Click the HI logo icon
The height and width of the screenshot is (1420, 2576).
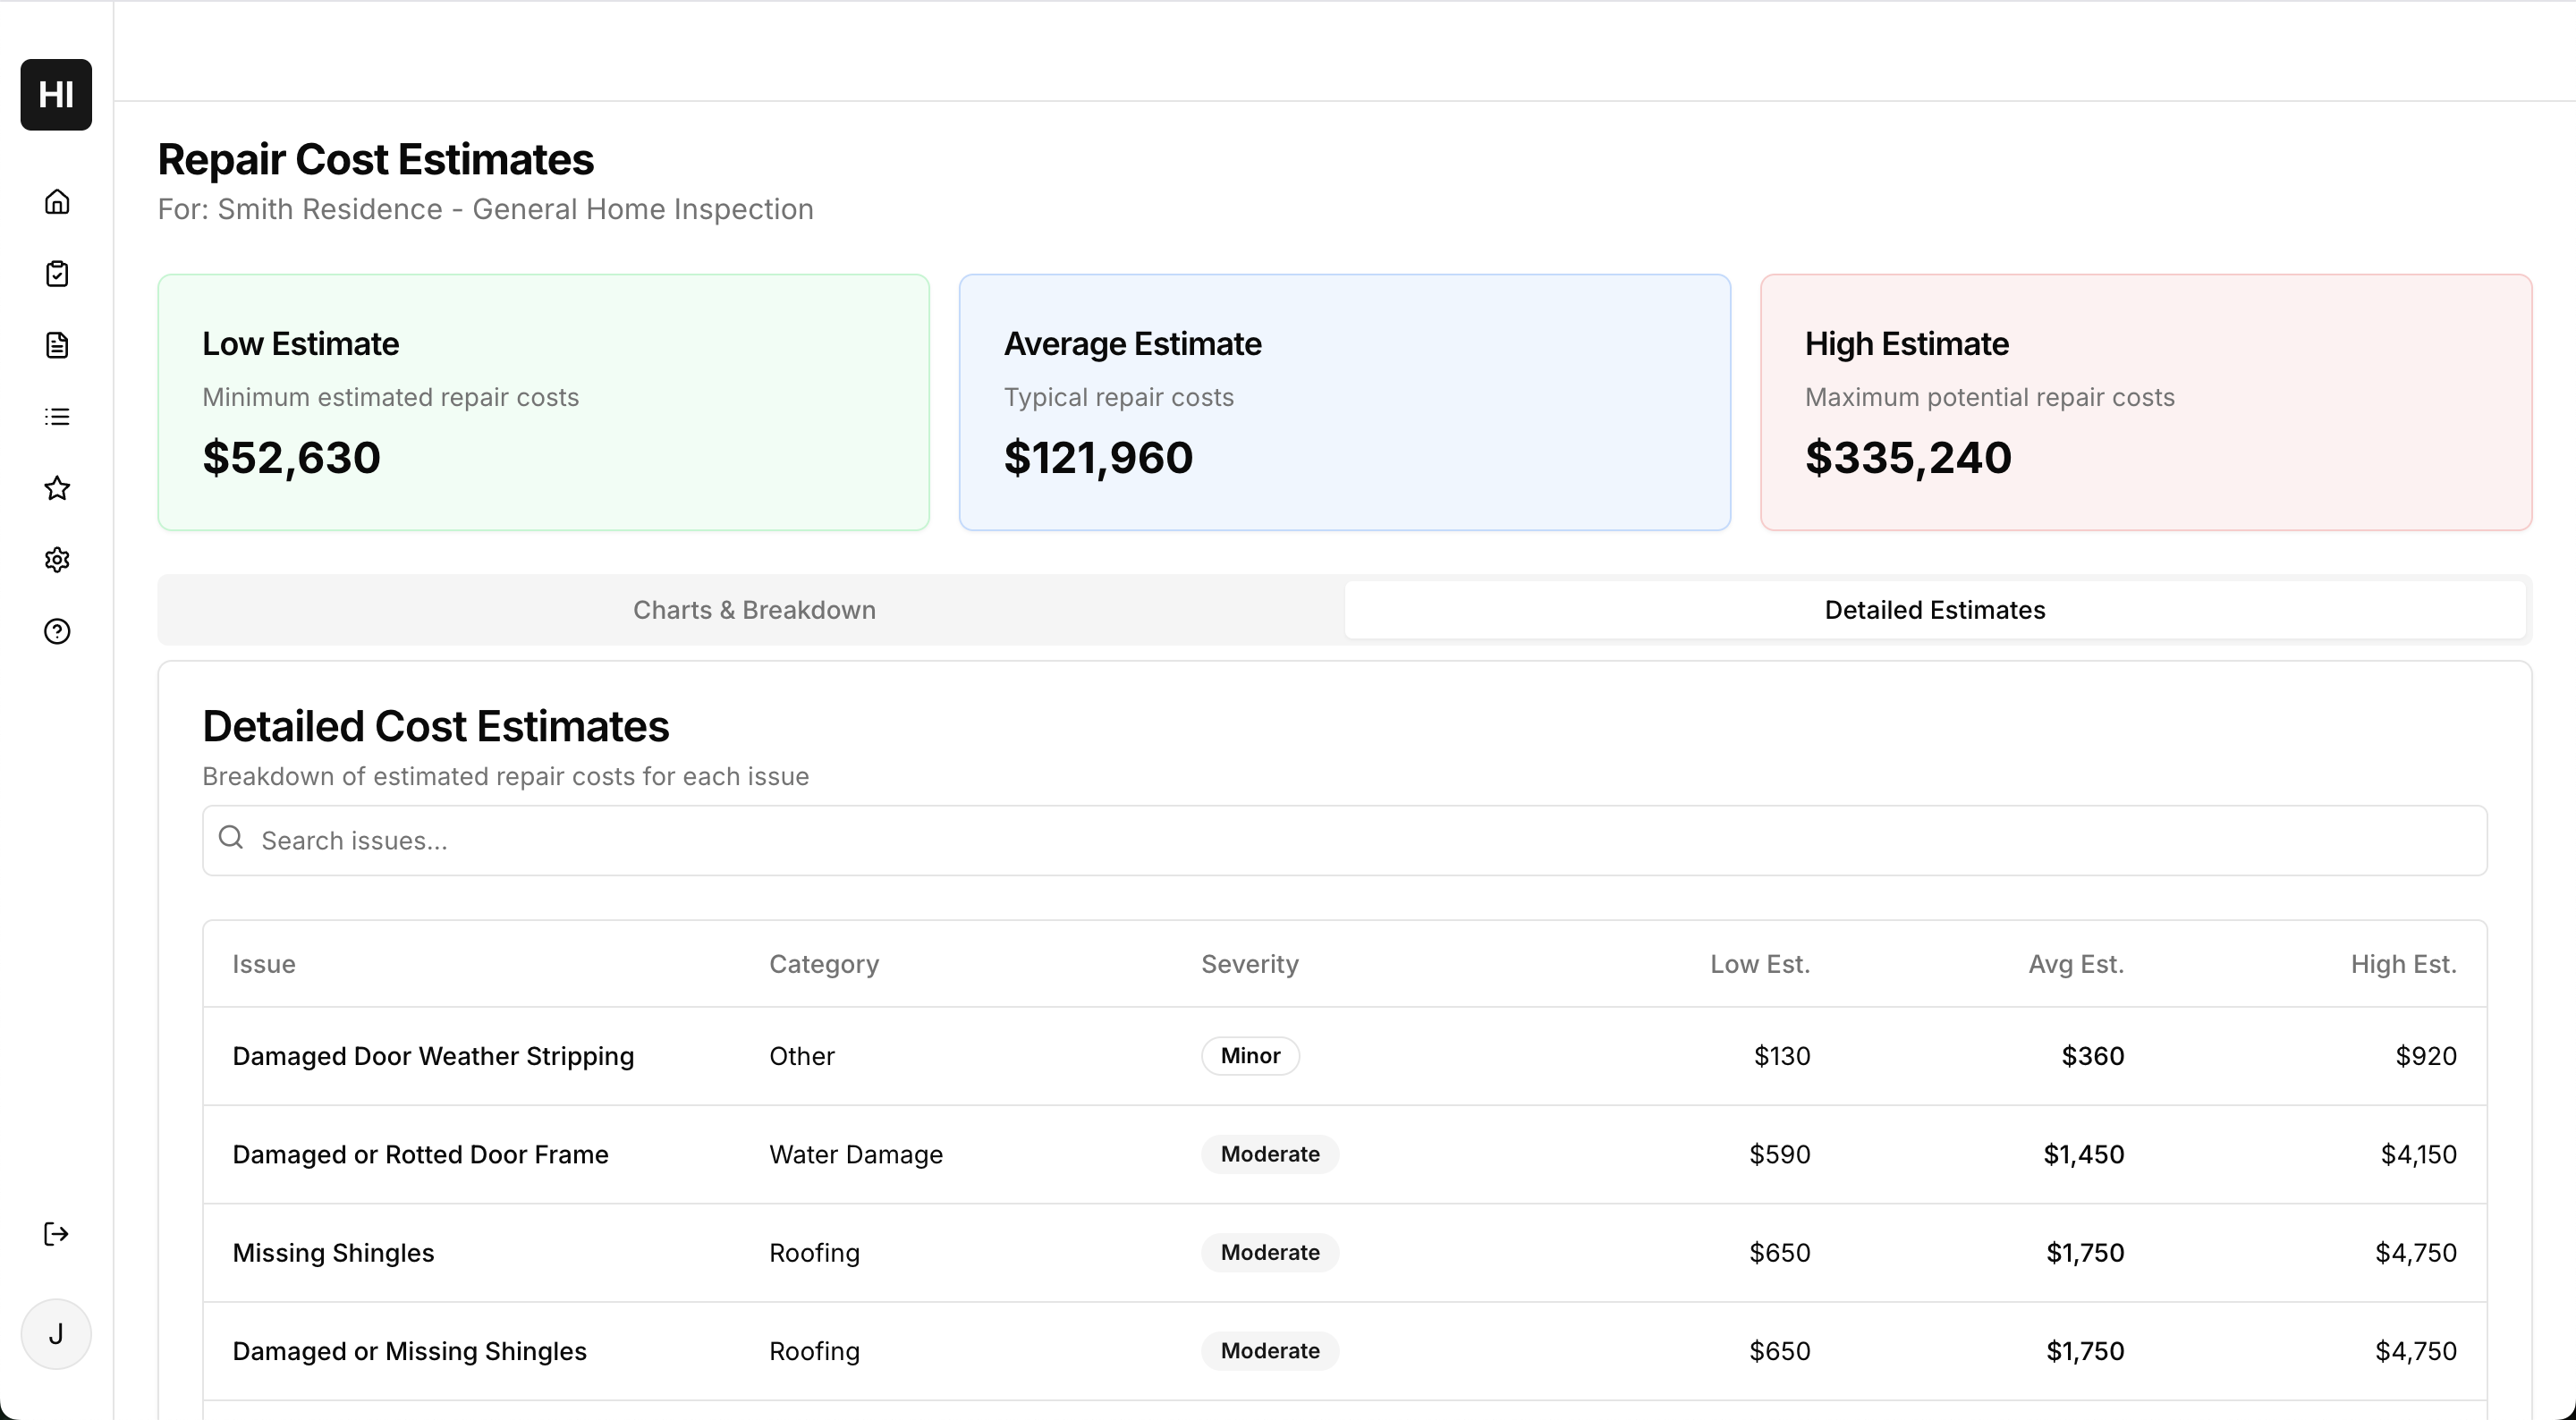click(56, 95)
